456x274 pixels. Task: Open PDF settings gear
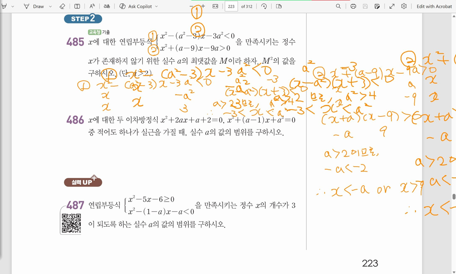point(404,6)
